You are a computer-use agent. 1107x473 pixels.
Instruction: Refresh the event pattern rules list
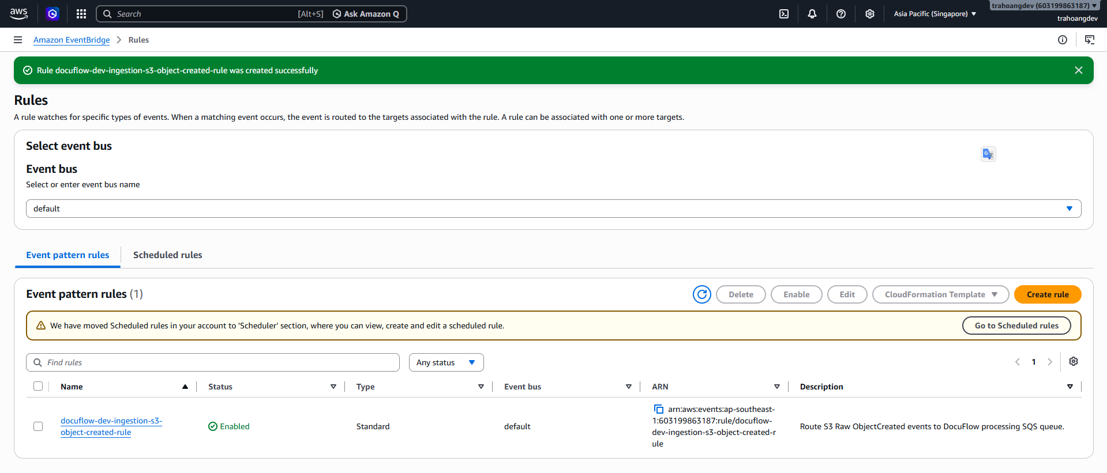coord(702,294)
